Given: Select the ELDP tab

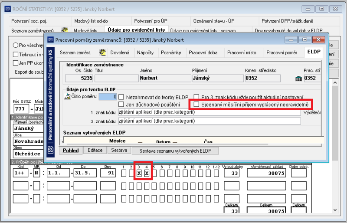Looking at the screenshot, I should tap(314, 52).
